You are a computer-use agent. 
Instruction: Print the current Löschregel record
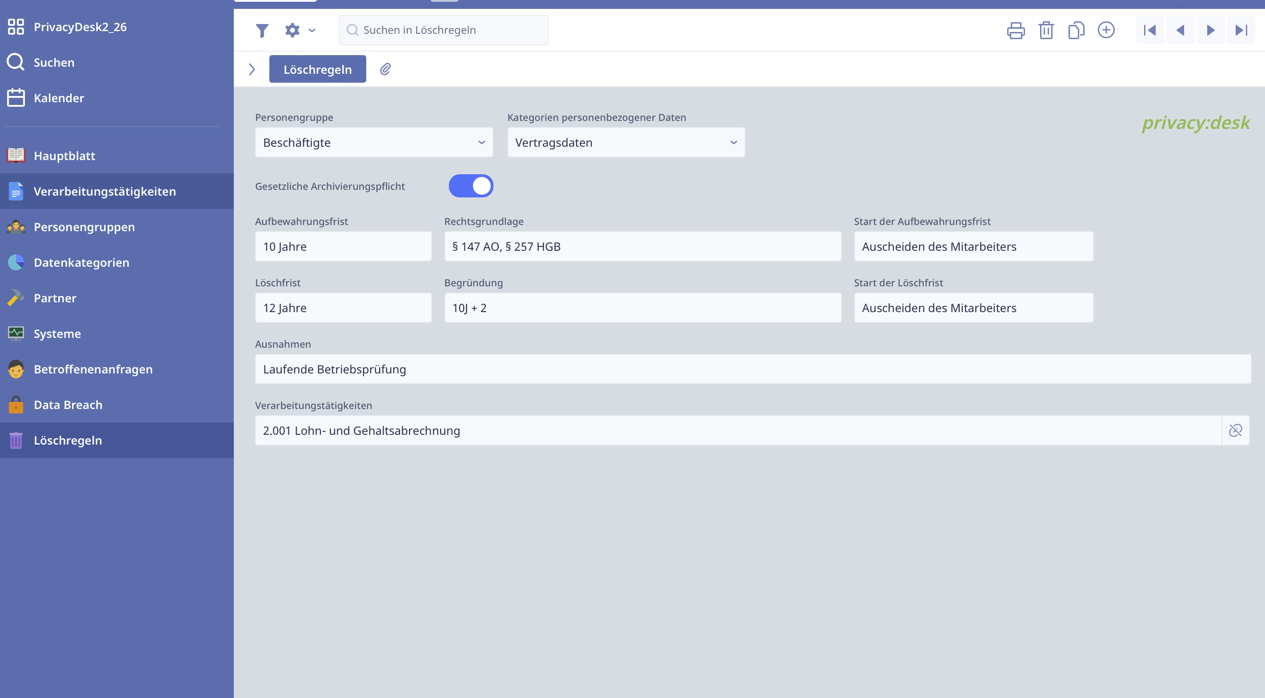[x=1016, y=31]
